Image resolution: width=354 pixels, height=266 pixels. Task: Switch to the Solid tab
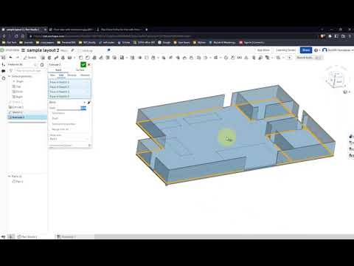pyautogui.click(x=58, y=70)
